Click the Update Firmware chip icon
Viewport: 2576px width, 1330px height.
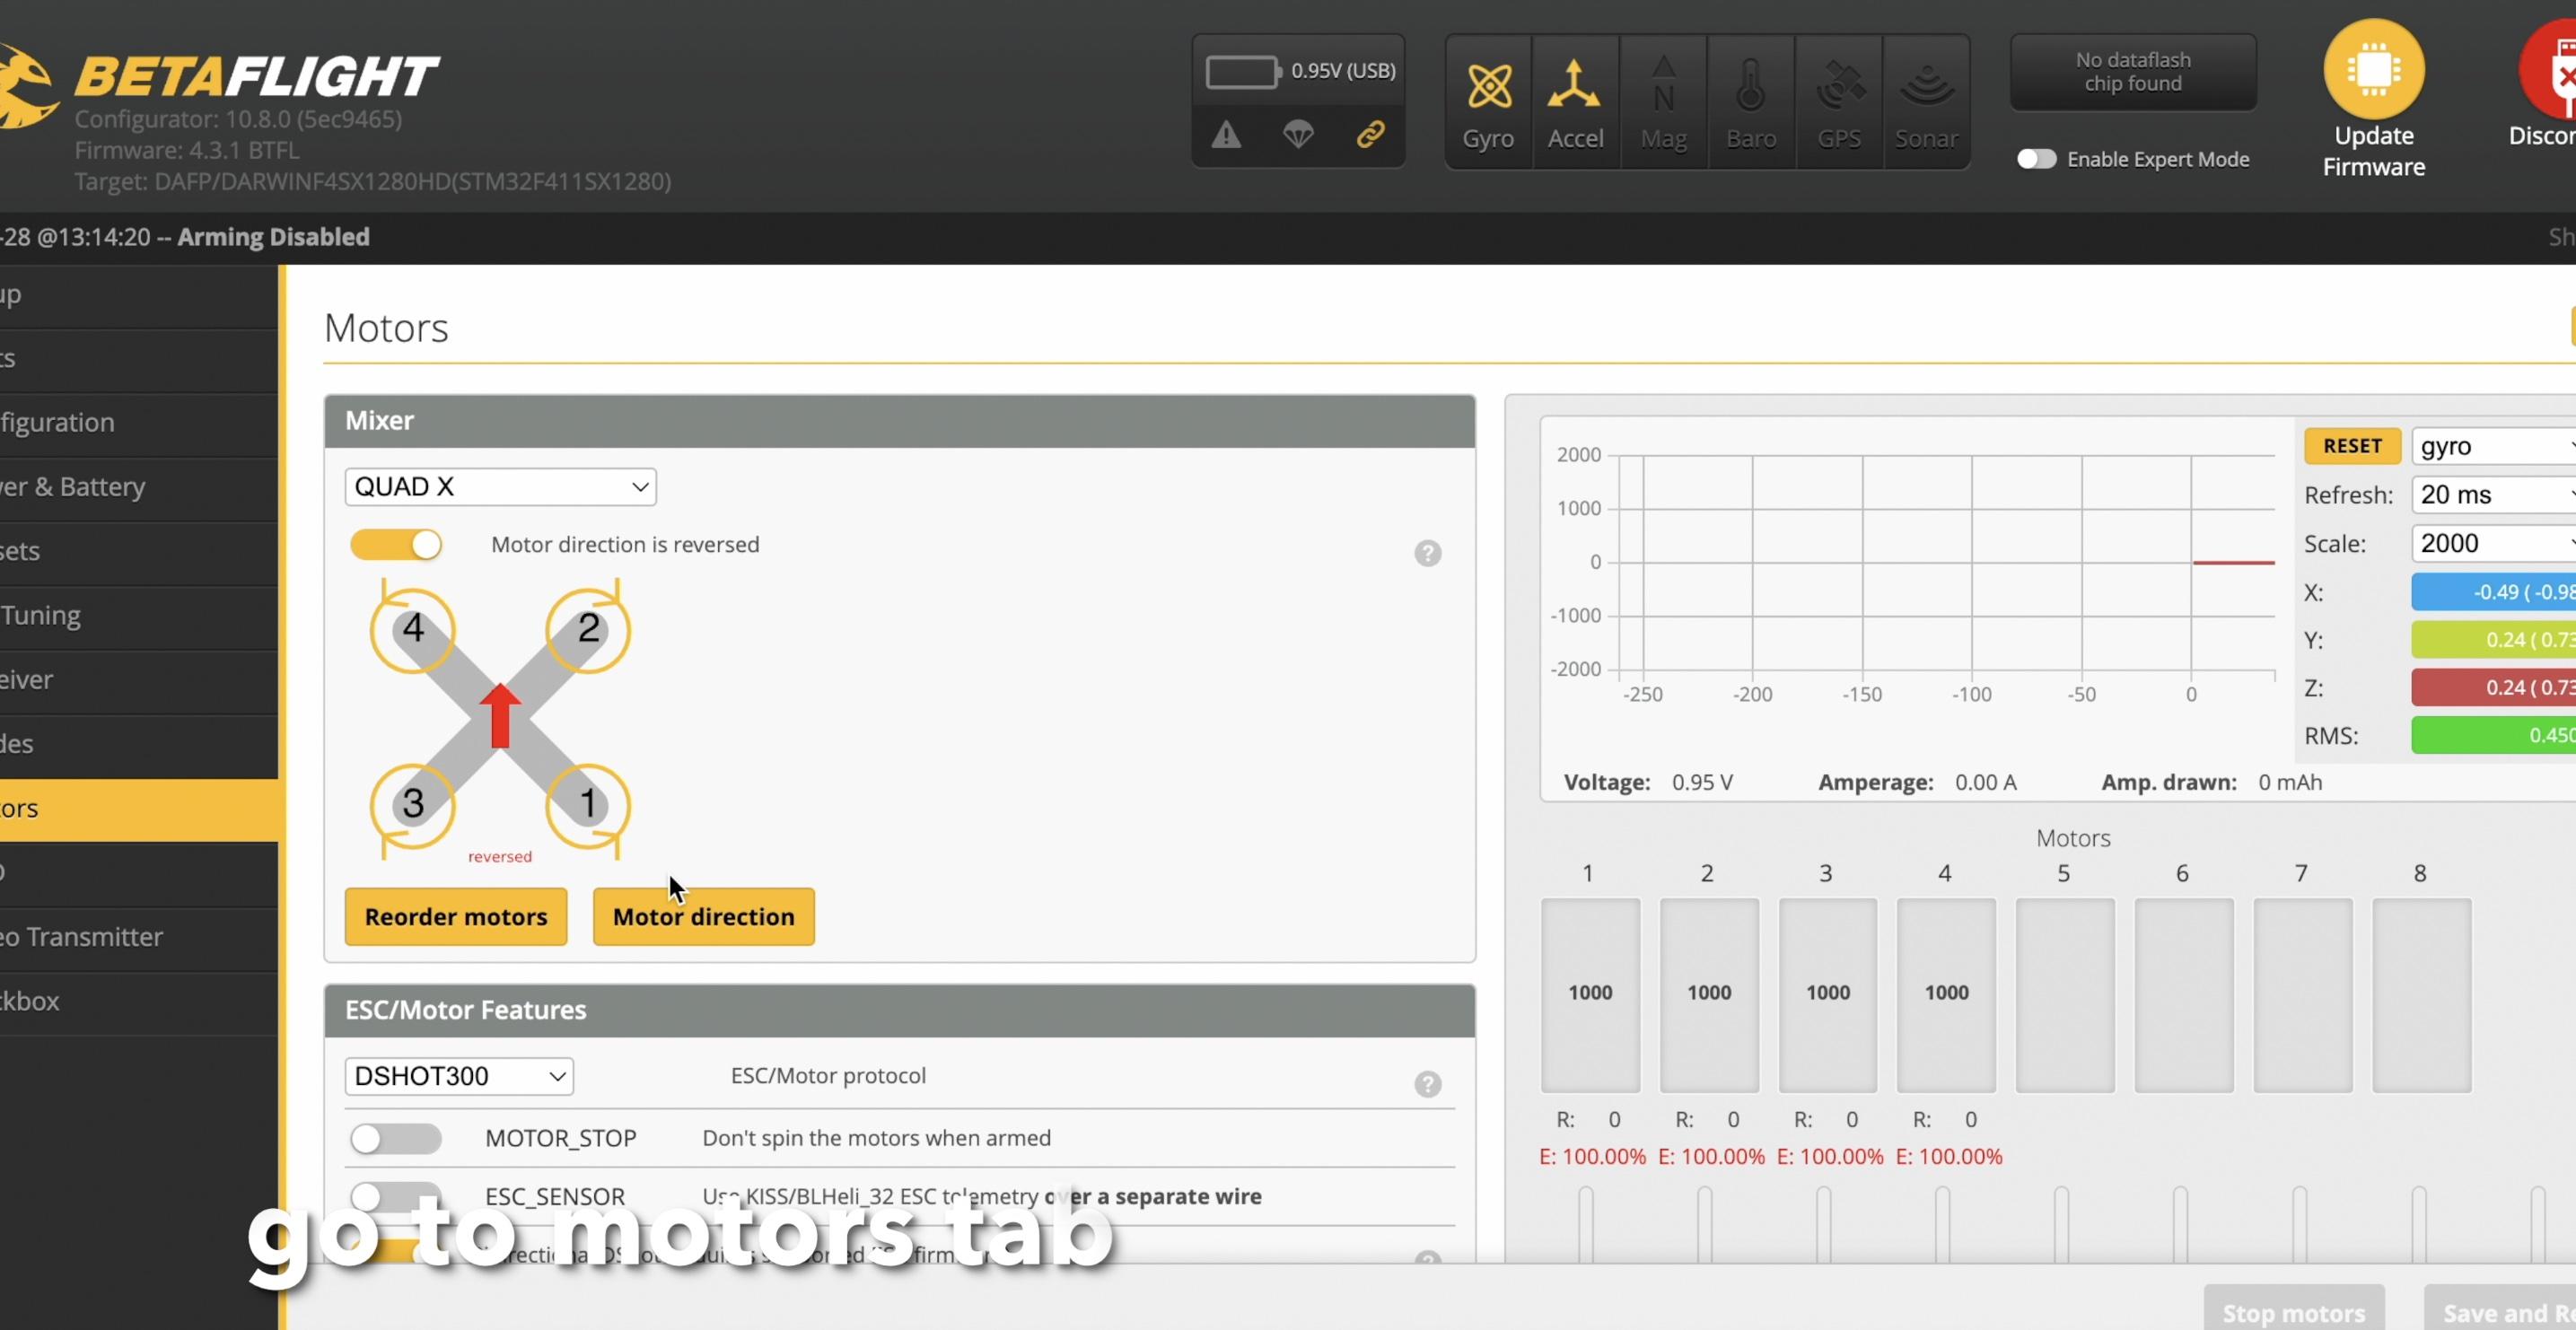tap(2373, 70)
